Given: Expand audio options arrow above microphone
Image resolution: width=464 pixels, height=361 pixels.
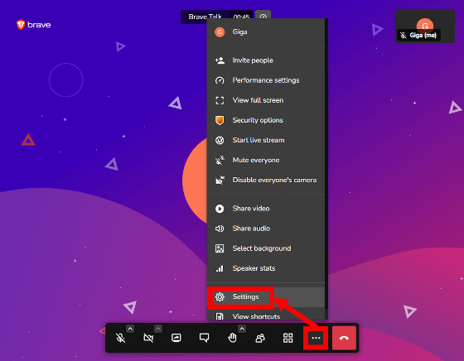Looking at the screenshot, I should click(130, 329).
